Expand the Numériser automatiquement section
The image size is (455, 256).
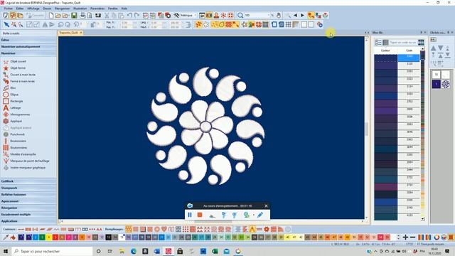[x=28, y=47]
